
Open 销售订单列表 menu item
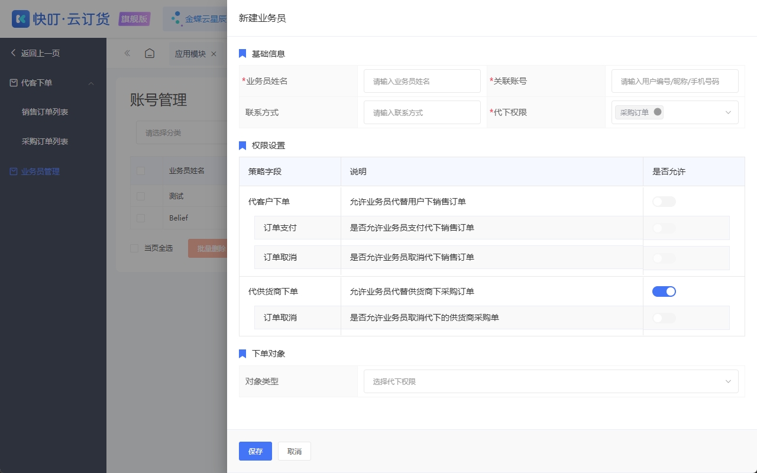click(x=45, y=112)
